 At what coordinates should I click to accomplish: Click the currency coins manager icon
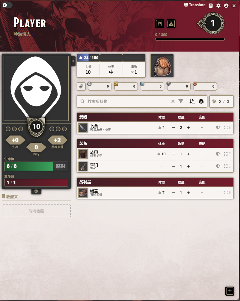coord(81,86)
